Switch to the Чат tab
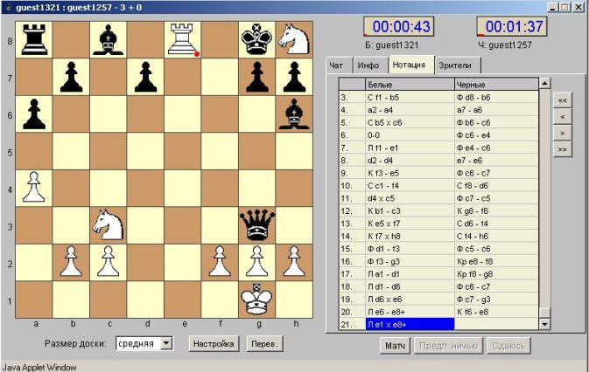The image size is (589, 372). point(336,65)
